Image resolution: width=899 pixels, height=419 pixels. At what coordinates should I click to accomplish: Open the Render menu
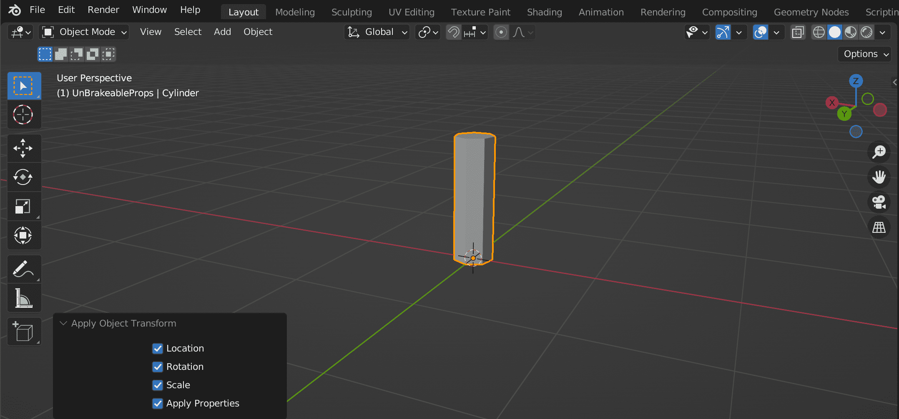tap(103, 10)
